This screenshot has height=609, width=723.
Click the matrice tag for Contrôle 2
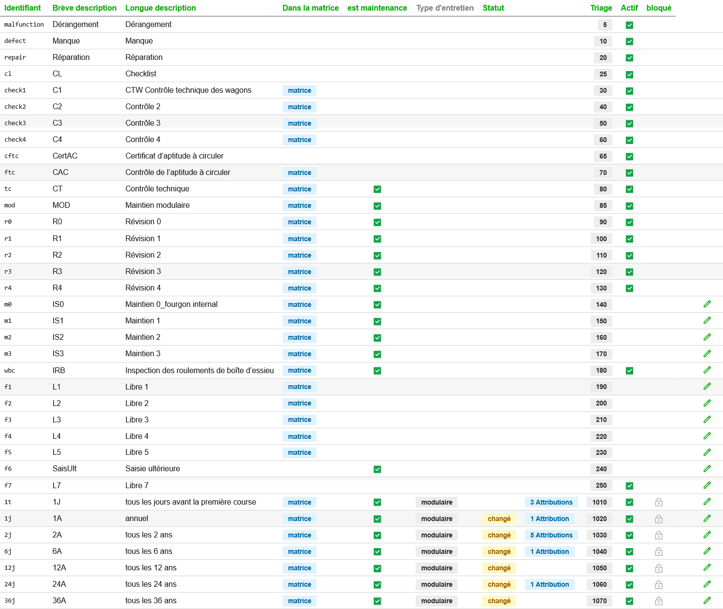point(299,107)
